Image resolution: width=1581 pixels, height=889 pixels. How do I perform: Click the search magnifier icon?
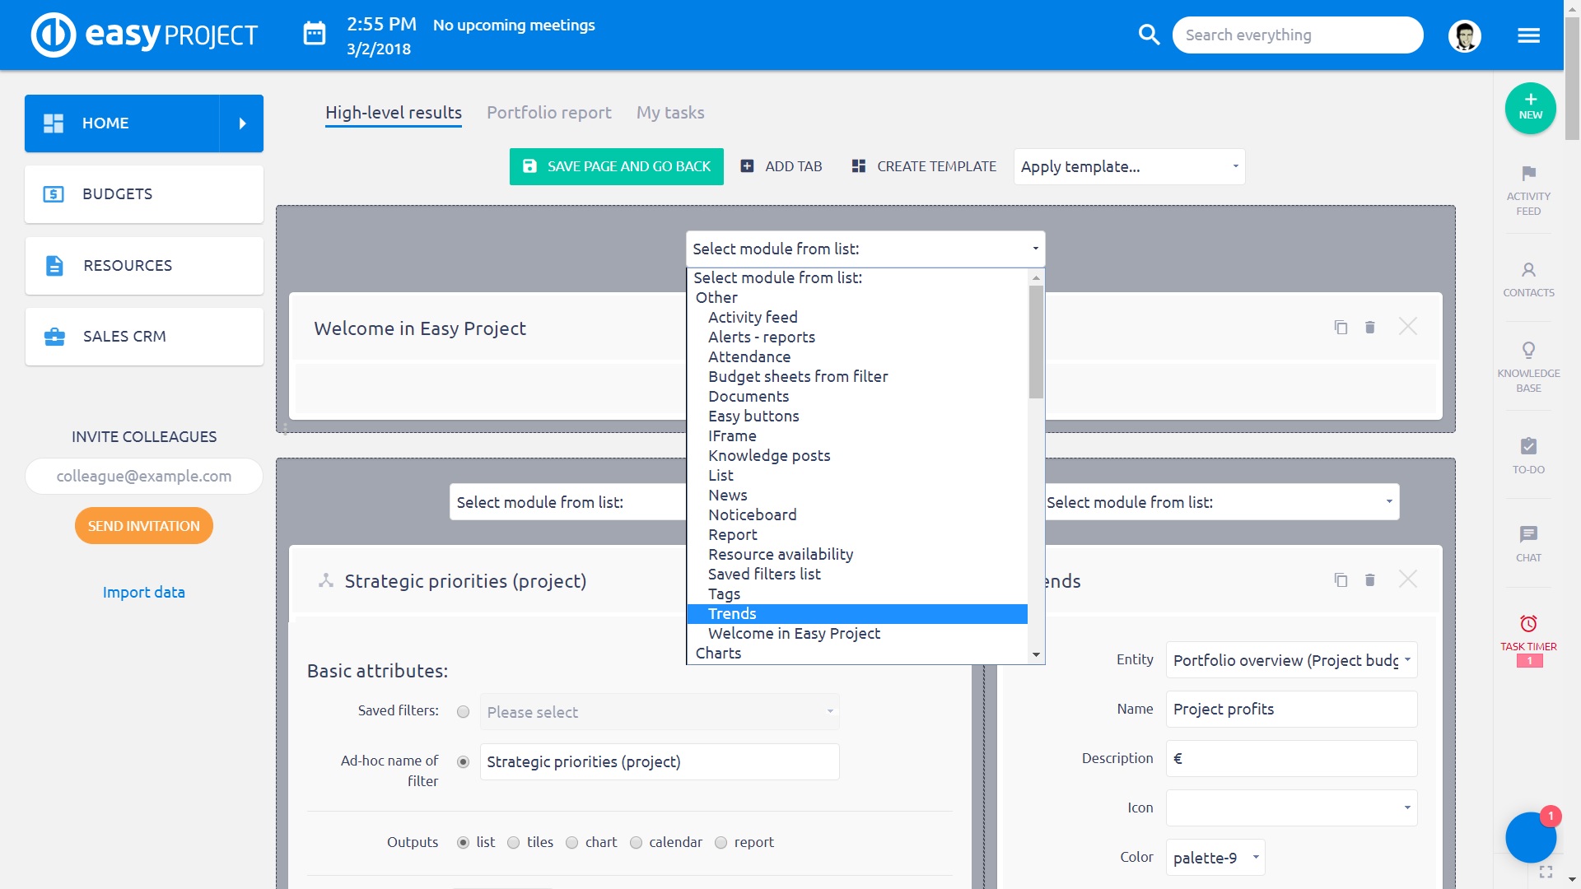point(1149,35)
